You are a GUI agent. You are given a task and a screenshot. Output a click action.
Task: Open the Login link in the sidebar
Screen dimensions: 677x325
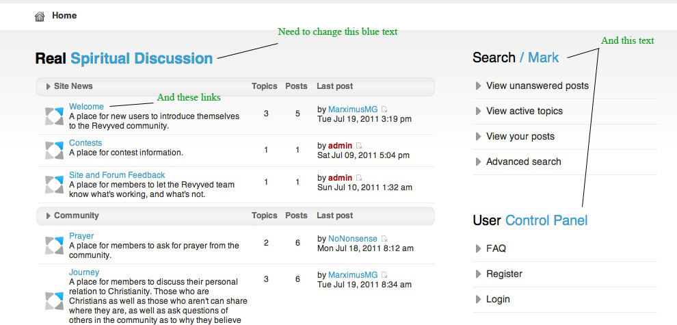click(498, 299)
